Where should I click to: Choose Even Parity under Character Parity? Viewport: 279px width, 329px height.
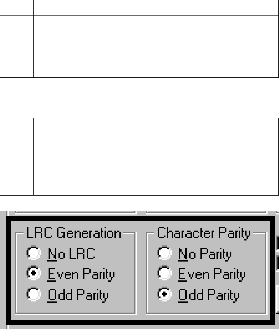[x=164, y=275]
